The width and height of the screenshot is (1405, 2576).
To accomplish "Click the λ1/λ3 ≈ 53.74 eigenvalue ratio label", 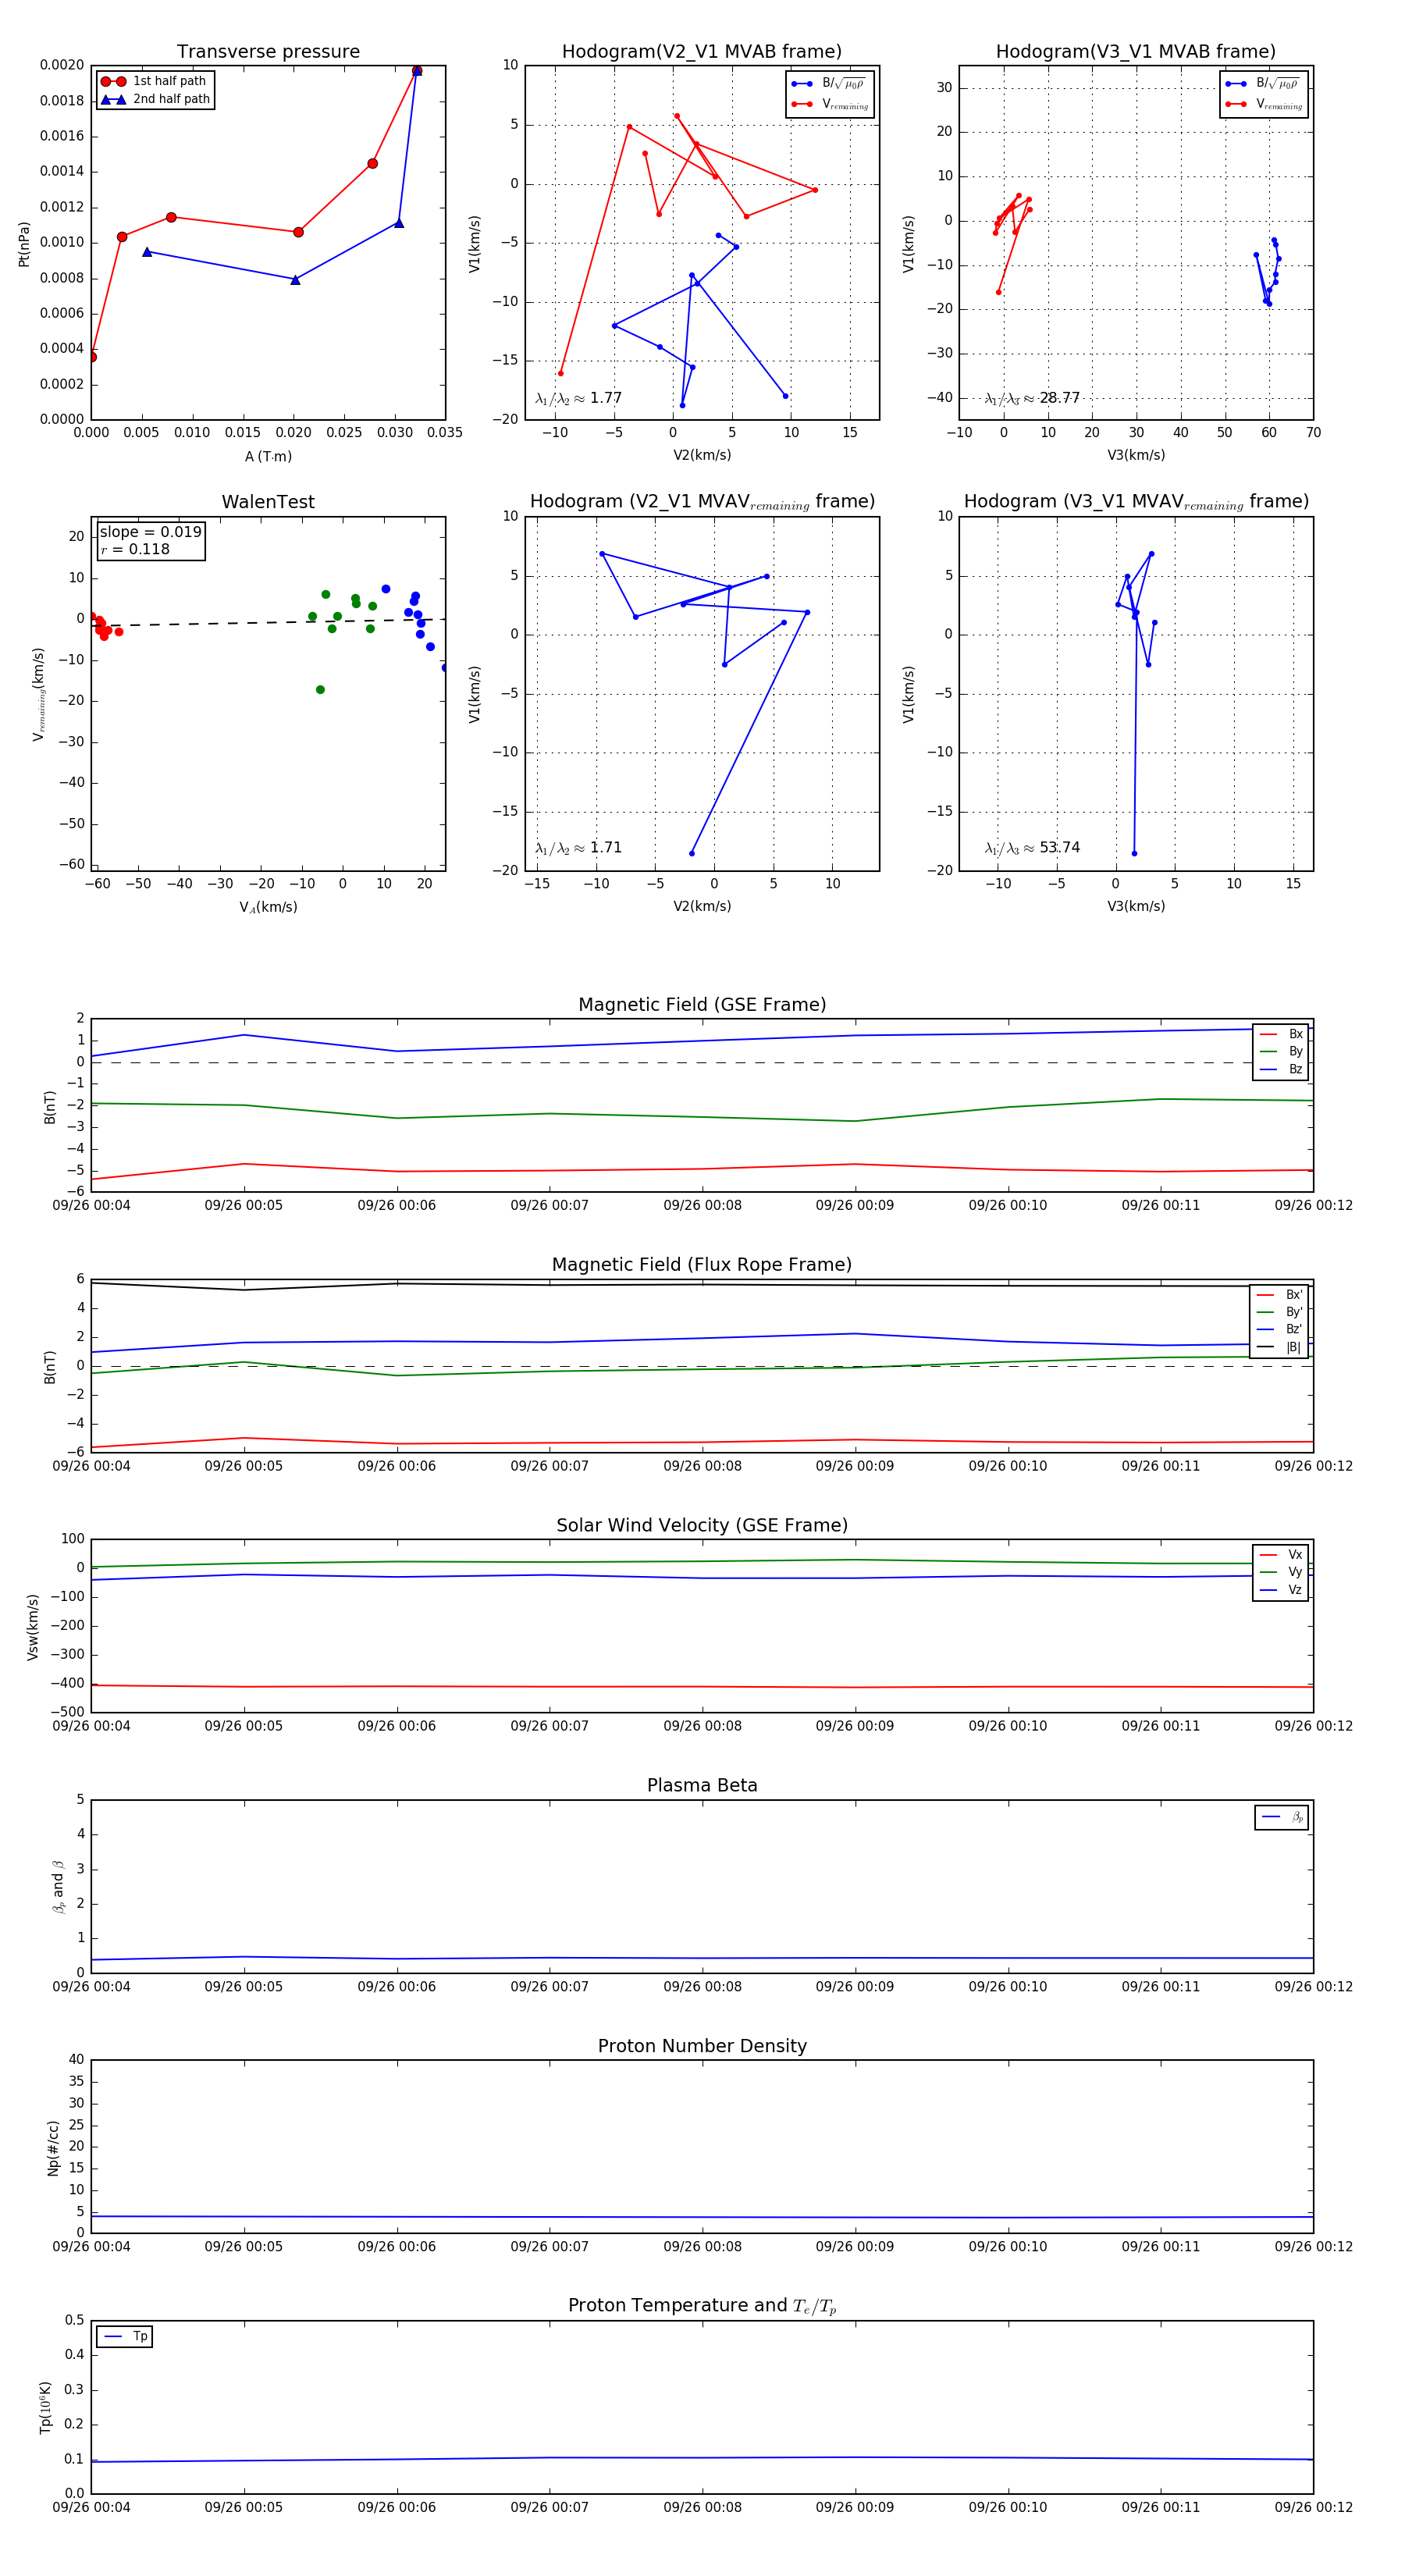I will (1032, 848).
